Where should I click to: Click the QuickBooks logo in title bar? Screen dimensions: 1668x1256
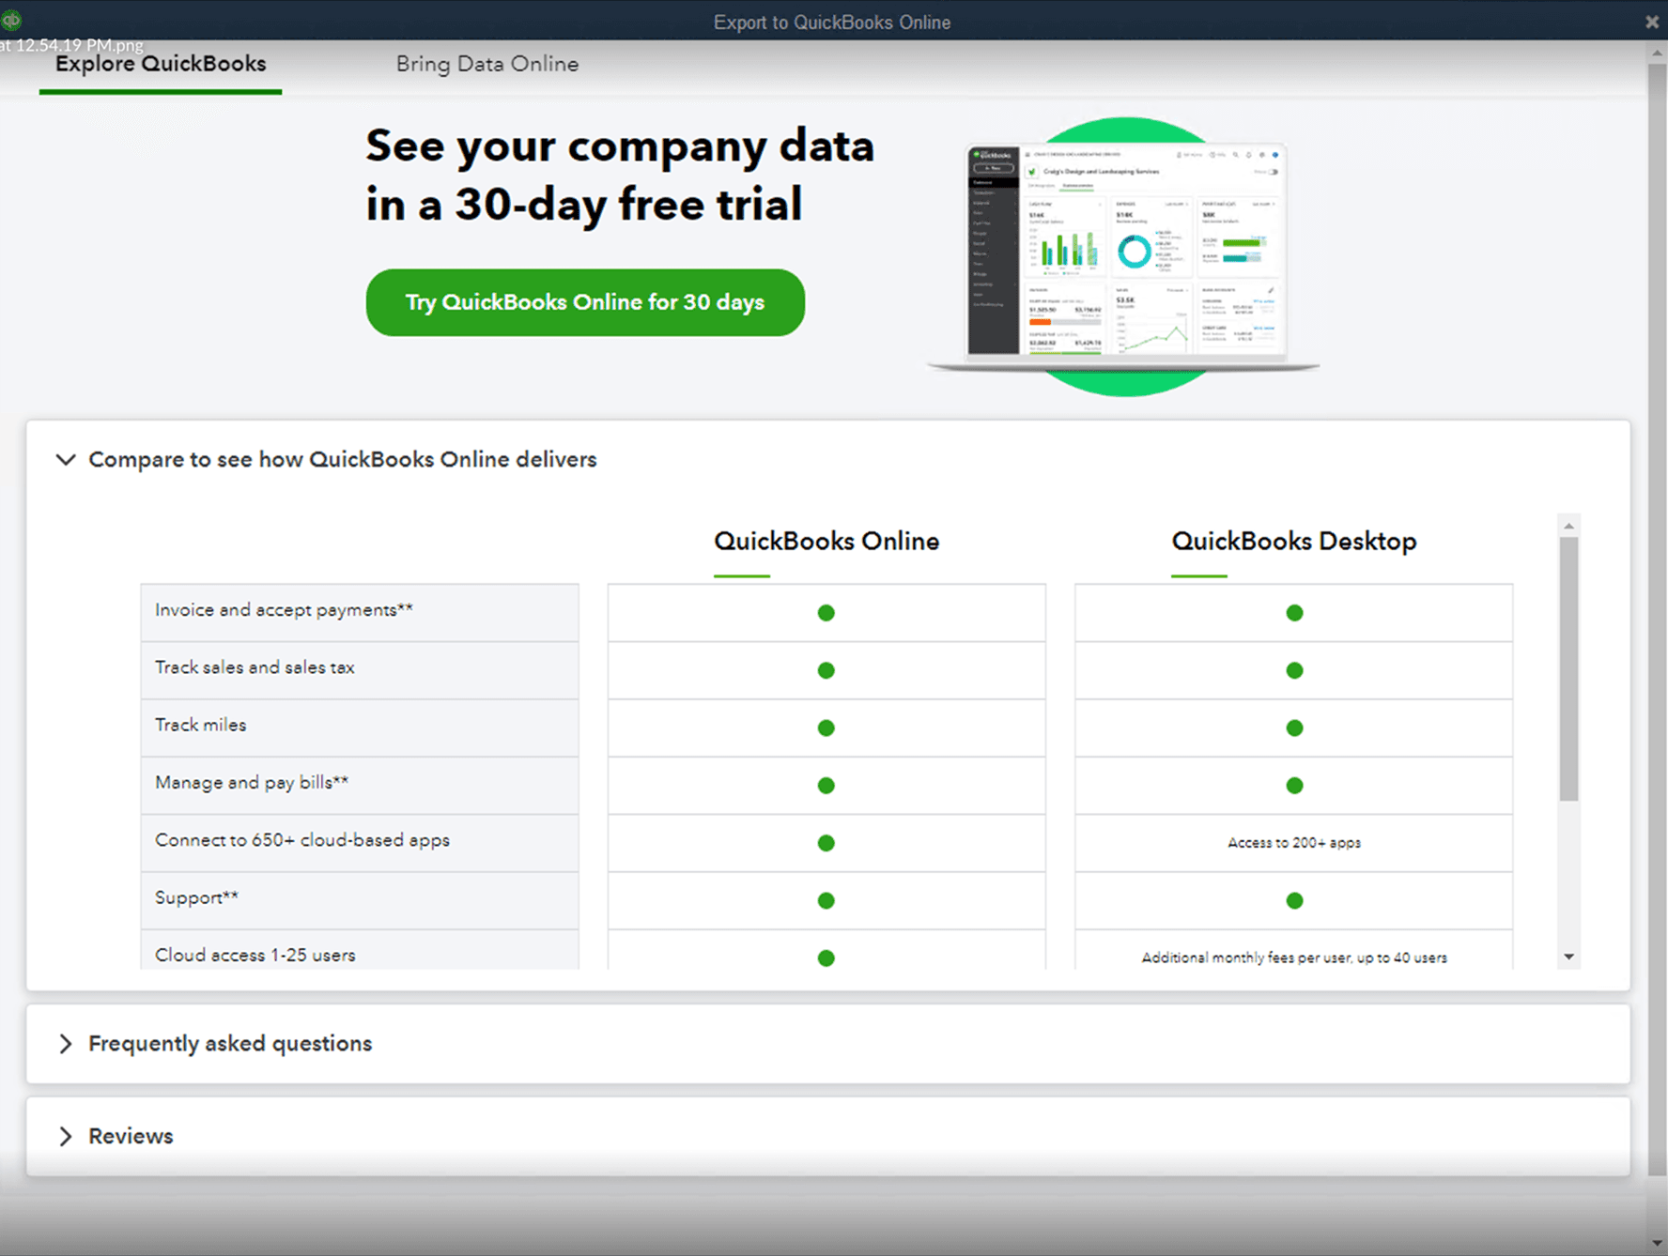[x=10, y=19]
